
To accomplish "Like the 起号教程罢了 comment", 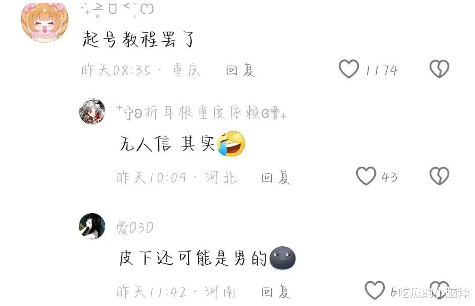I will 349,69.
